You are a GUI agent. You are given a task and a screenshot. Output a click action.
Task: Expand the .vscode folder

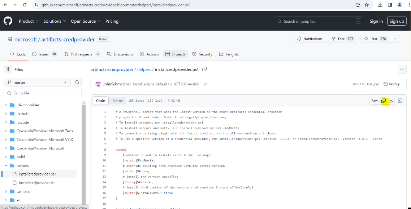coord(6,123)
